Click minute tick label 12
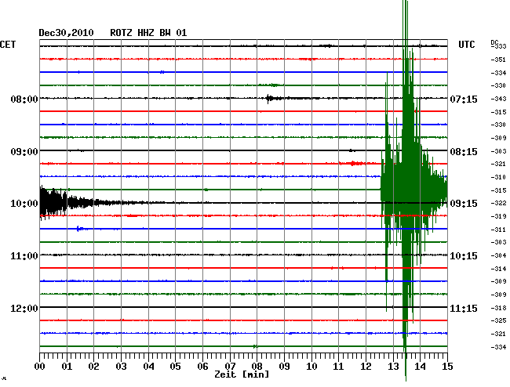This screenshot has height=387, width=510. coord(366,367)
